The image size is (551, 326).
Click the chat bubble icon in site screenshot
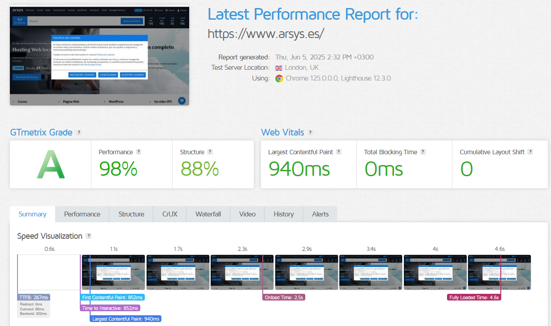[x=182, y=101]
